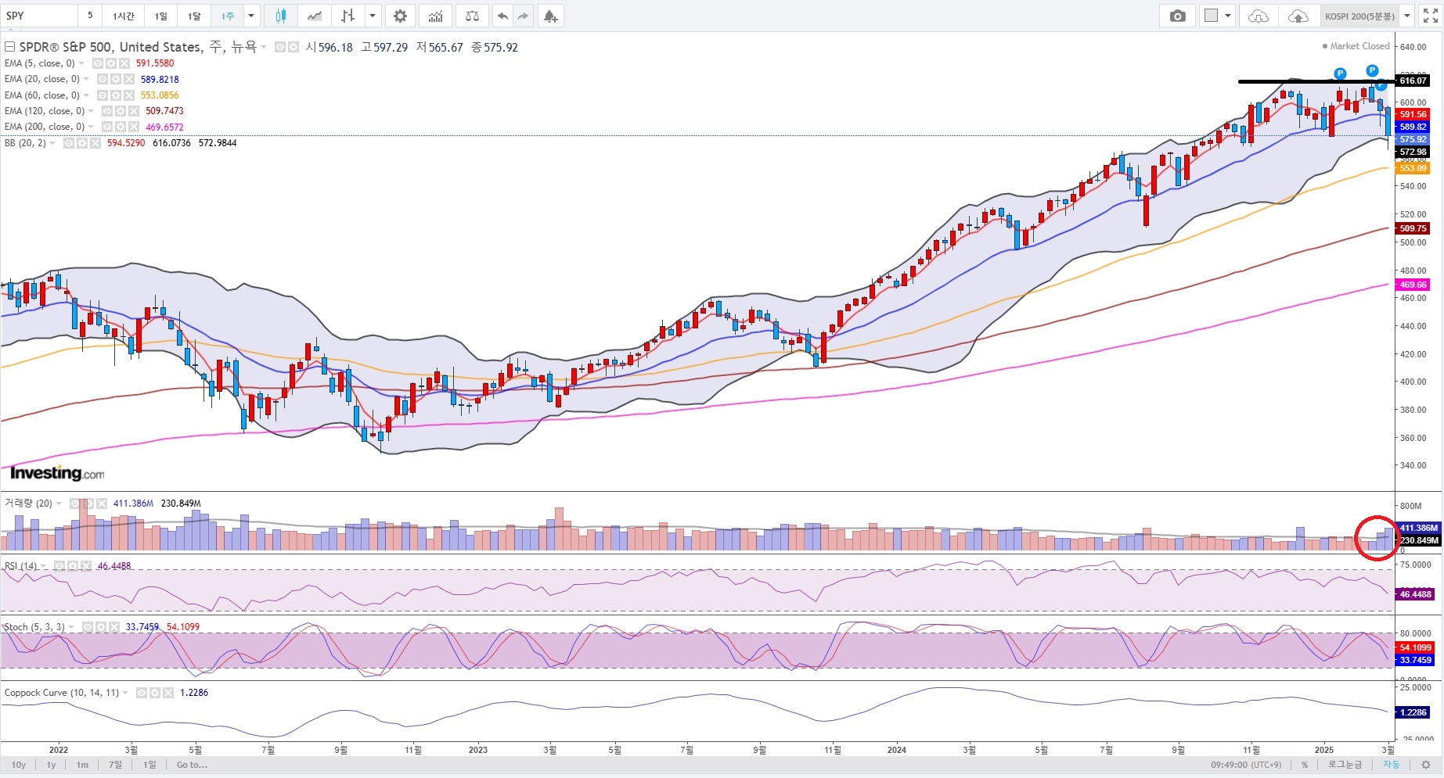The height and width of the screenshot is (778, 1444).
Task: Open settings for EMA (5, close, 0)
Action: click(111, 63)
